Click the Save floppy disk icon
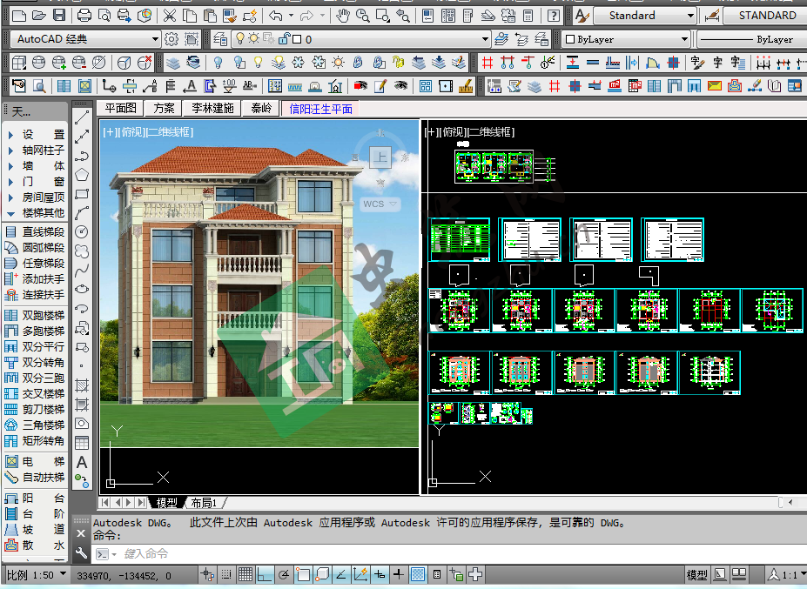The height and width of the screenshot is (589, 807). tap(58, 16)
